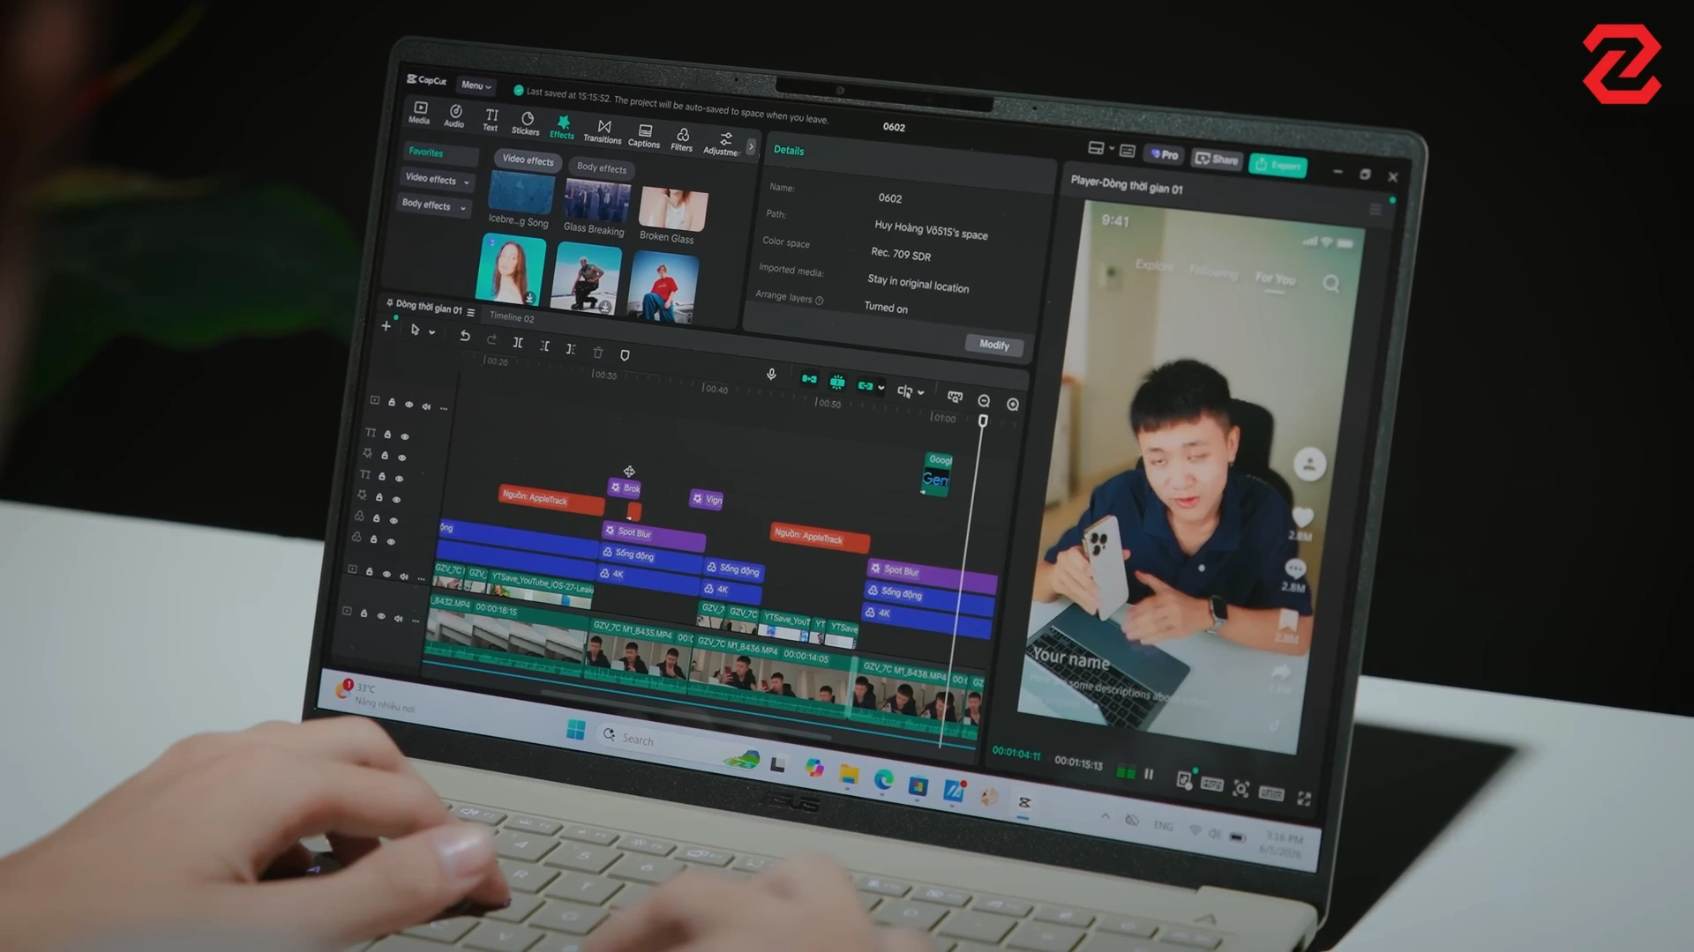Screen dimensions: 1694x952
Task: Click the player snapshot focus icon
Action: pyautogui.click(x=1241, y=789)
